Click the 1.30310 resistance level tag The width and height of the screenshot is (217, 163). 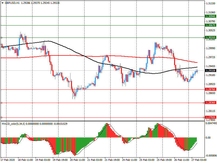tap(210, 37)
